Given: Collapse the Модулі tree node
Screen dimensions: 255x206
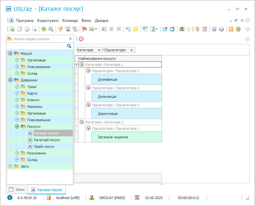Looking at the screenshot, I should (10, 53).
